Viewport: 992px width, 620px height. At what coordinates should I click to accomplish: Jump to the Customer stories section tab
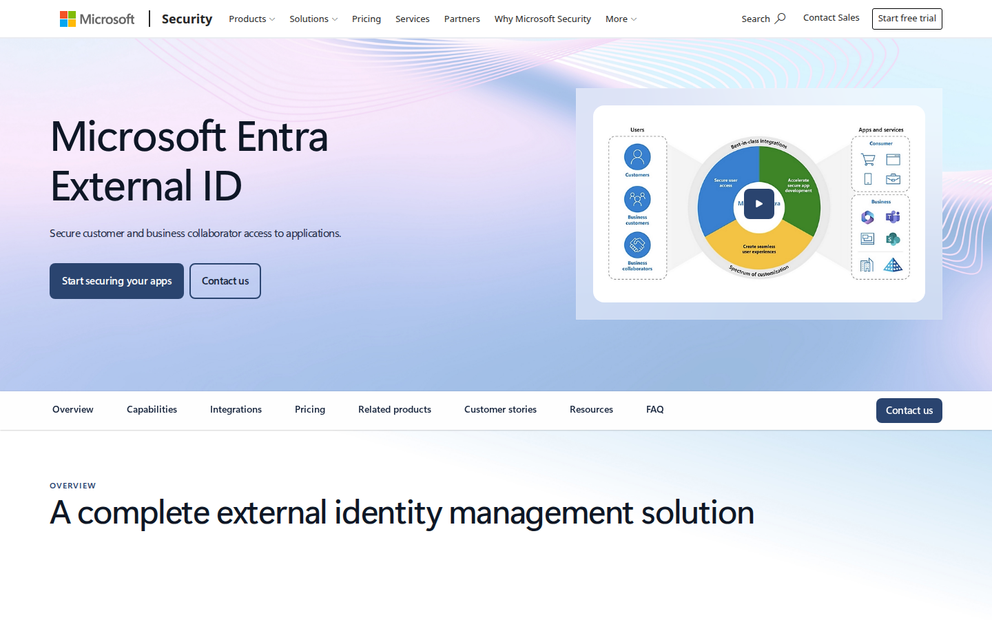coord(500,410)
